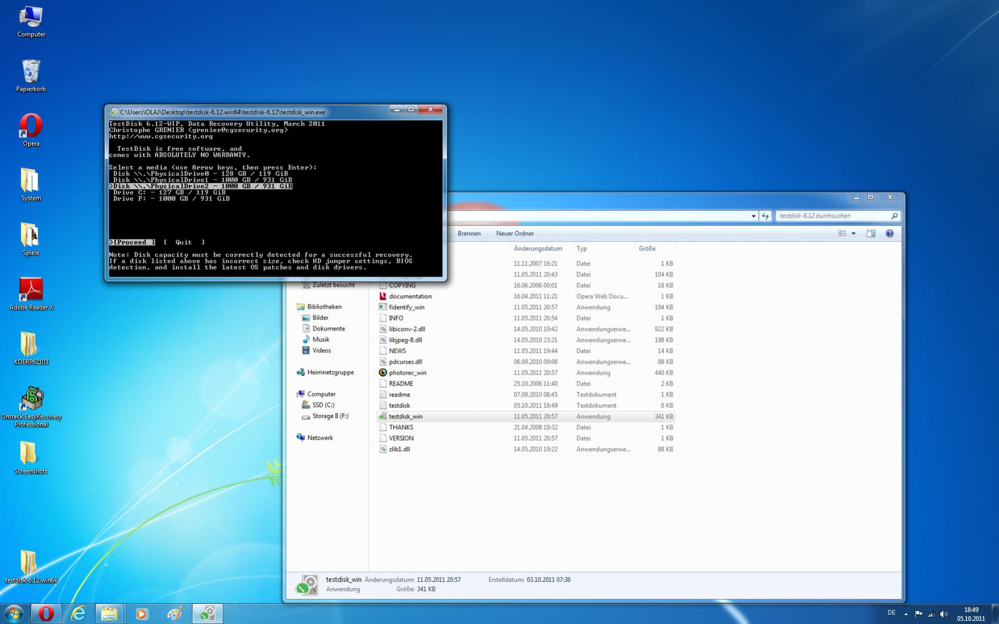Open the Explorer view options dropdown arrow
Screen dimensions: 999x624
click(854, 234)
